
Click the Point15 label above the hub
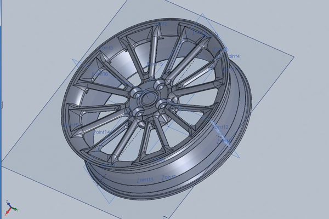155,64
